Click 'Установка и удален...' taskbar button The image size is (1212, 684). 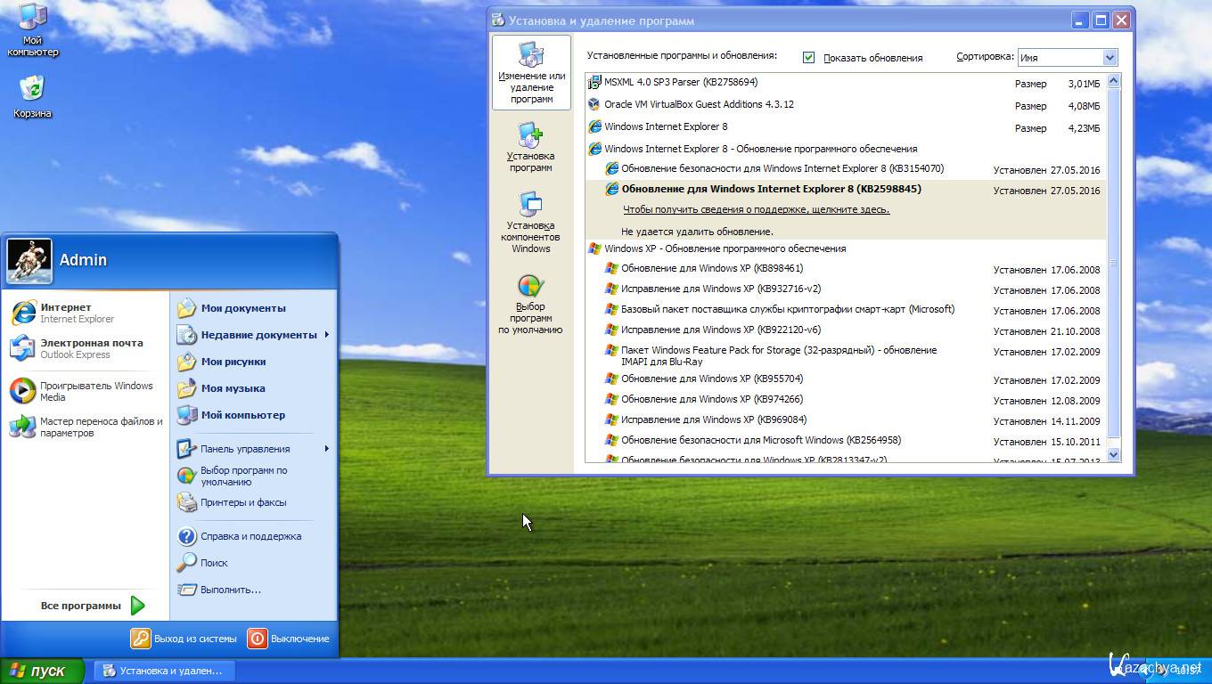point(163,671)
